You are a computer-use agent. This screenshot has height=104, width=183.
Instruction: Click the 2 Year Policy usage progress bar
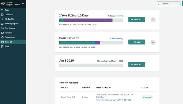[x=91, y=20]
